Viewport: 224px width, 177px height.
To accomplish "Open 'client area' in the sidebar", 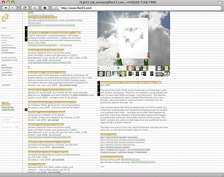I will tap(7, 75).
